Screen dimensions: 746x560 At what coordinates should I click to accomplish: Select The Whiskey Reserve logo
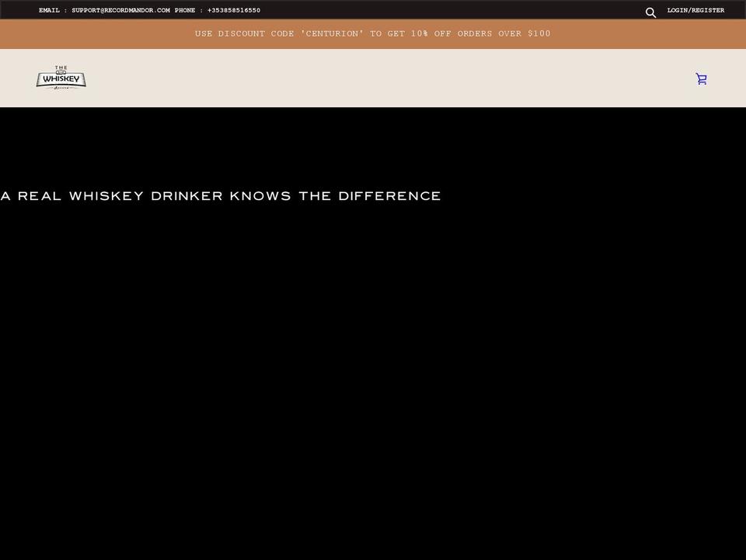click(61, 78)
